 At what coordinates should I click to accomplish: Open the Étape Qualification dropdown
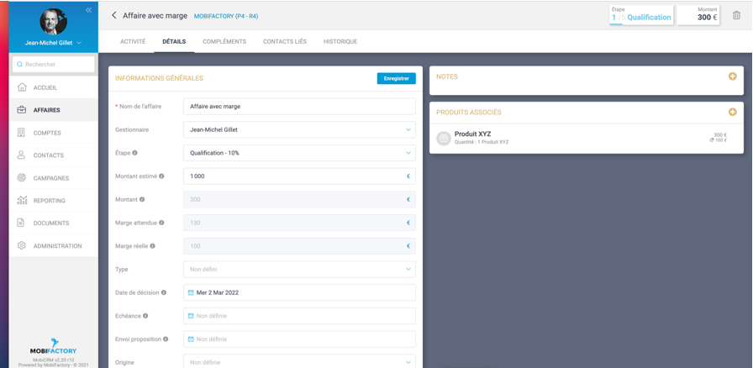[x=298, y=153]
